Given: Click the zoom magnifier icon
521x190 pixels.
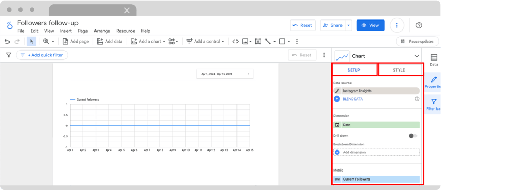Looking at the screenshot, I should coord(46,42).
